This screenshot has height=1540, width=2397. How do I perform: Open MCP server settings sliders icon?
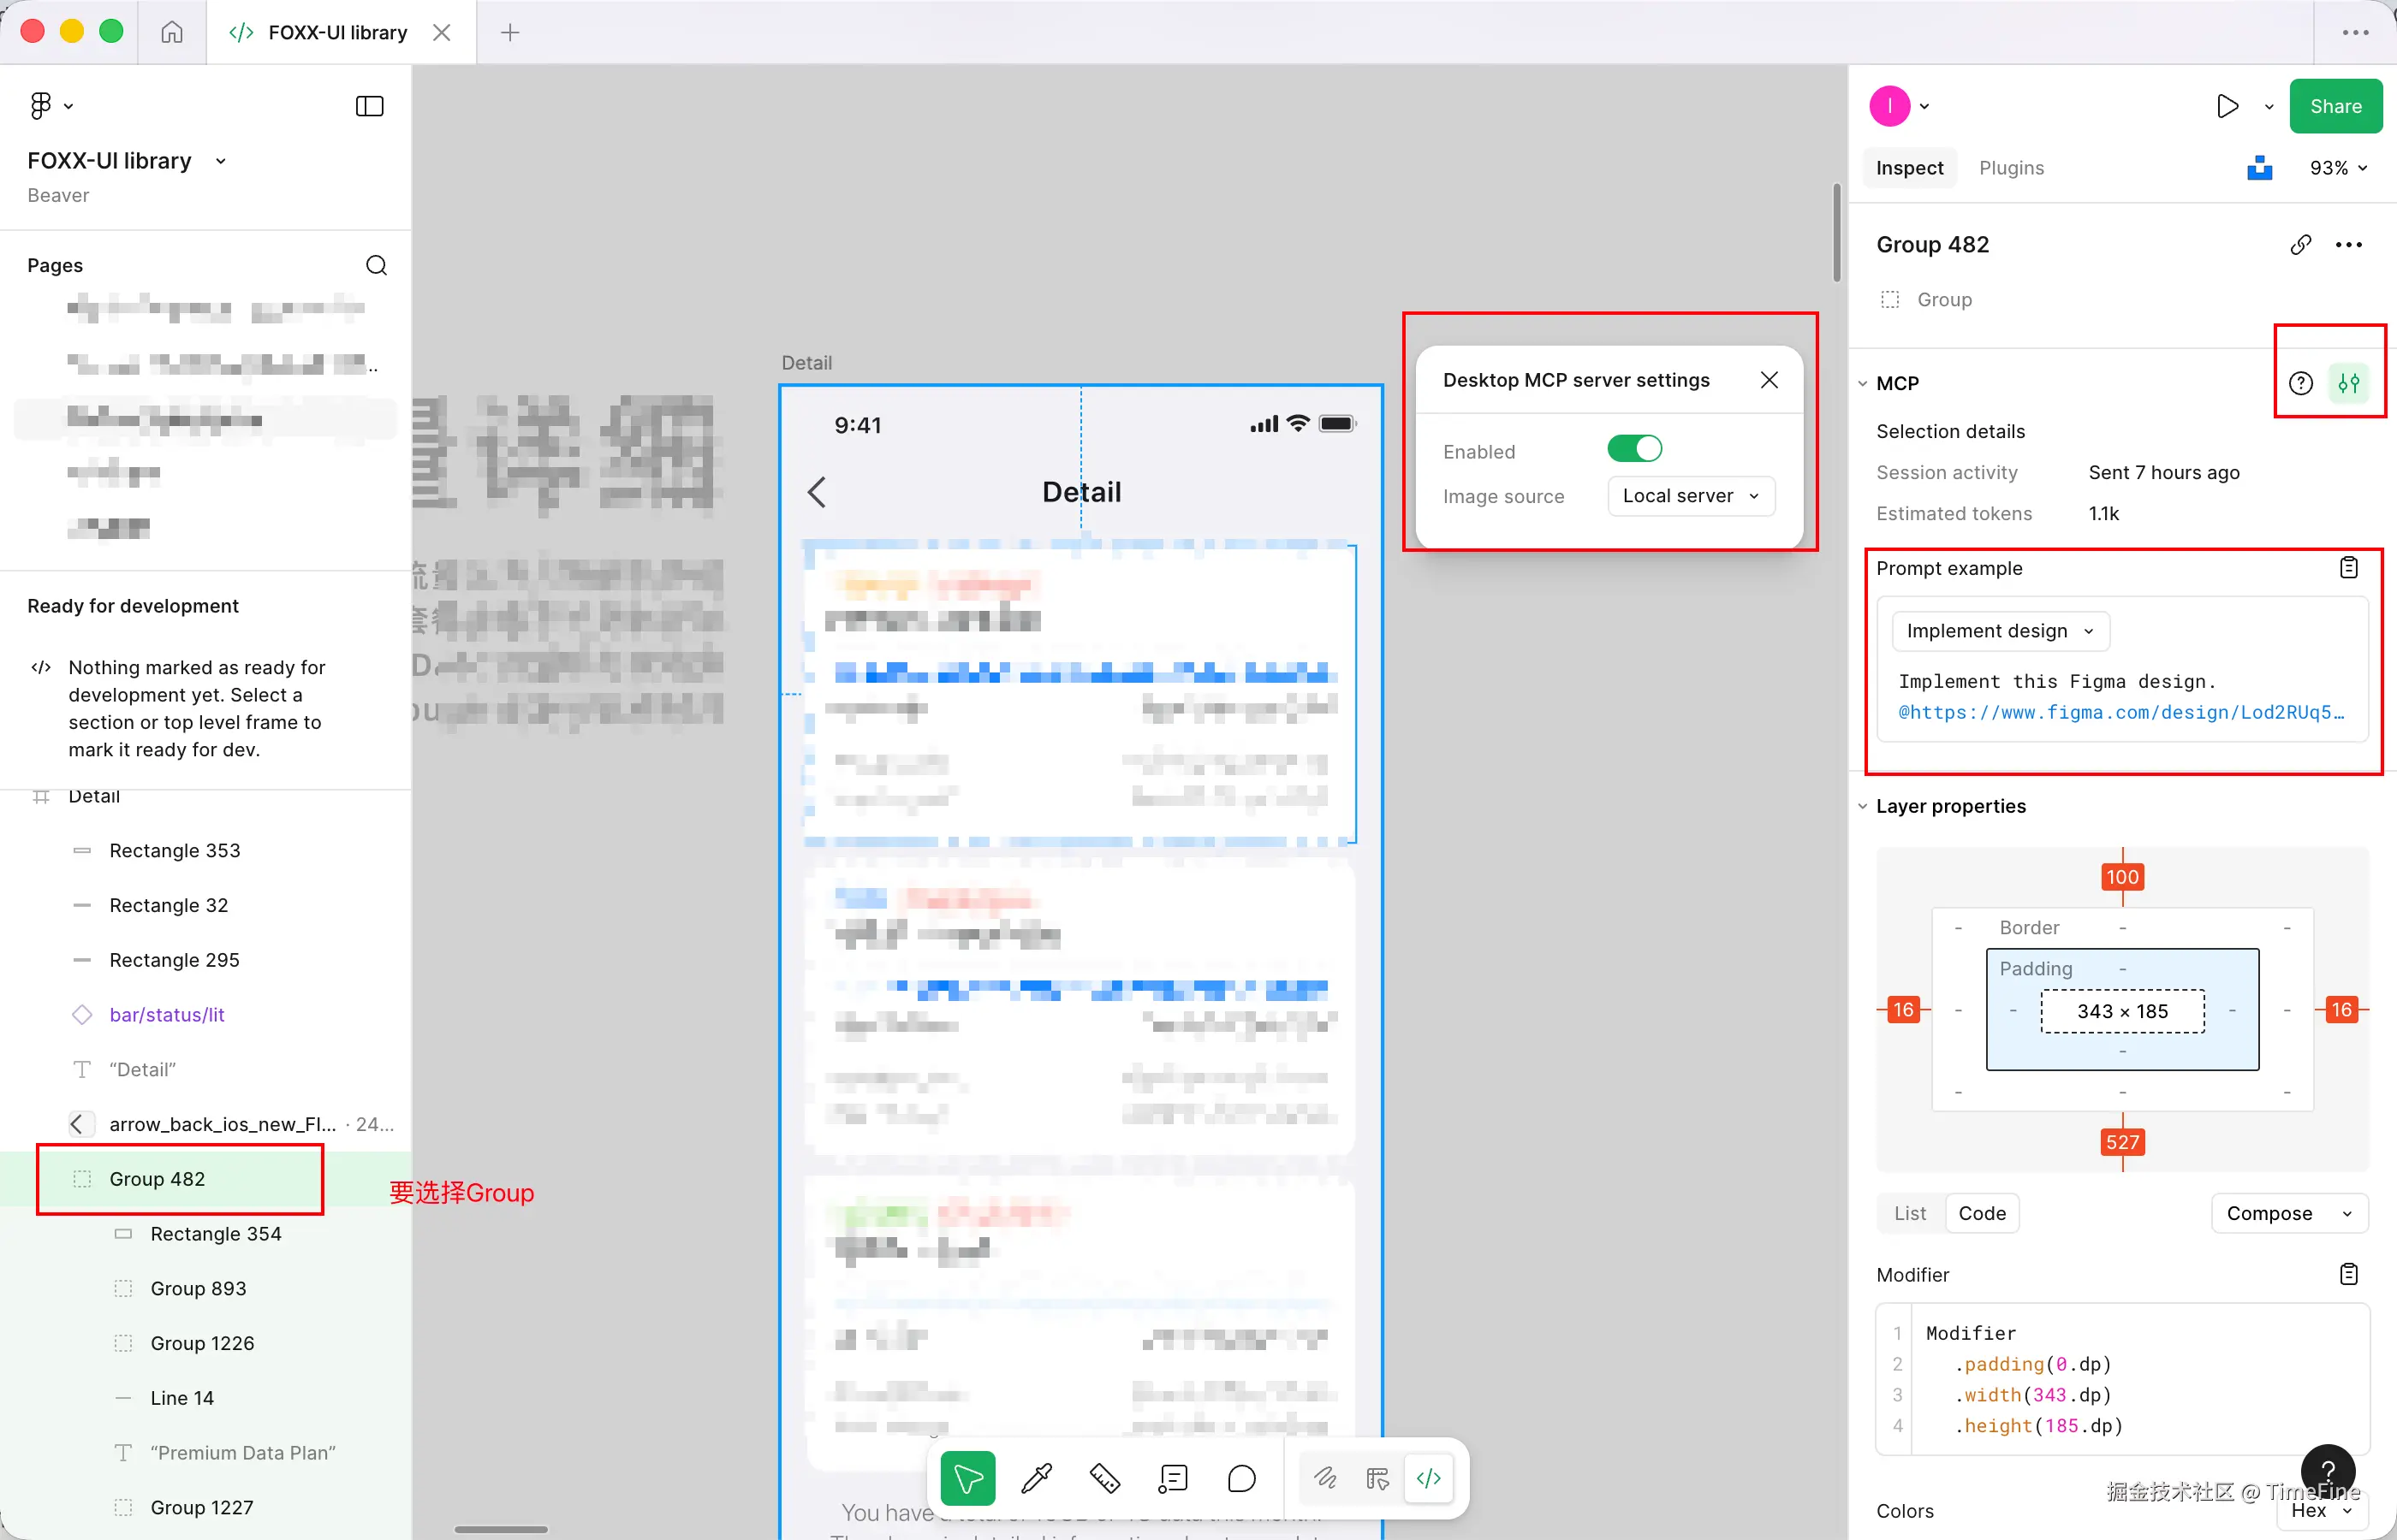click(2349, 383)
